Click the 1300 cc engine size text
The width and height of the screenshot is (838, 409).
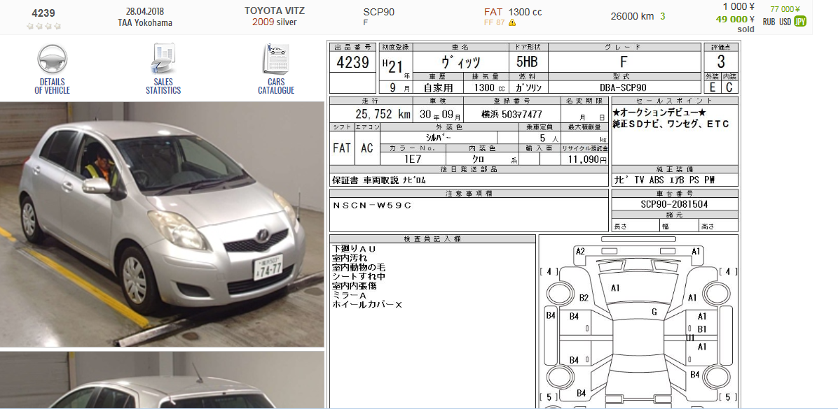point(525,12)
